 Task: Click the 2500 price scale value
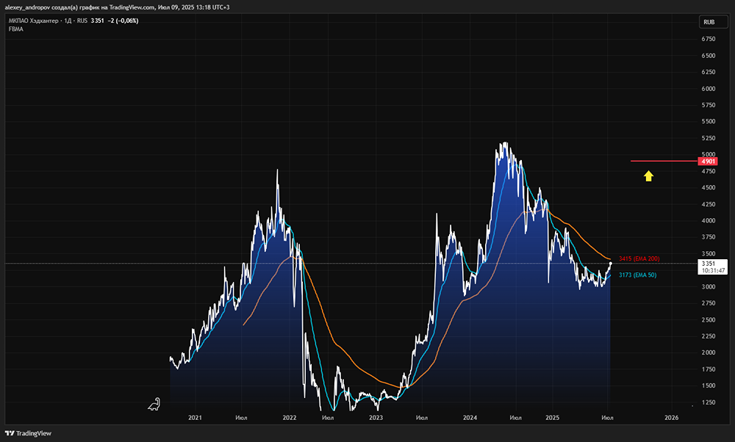[709, 320]
